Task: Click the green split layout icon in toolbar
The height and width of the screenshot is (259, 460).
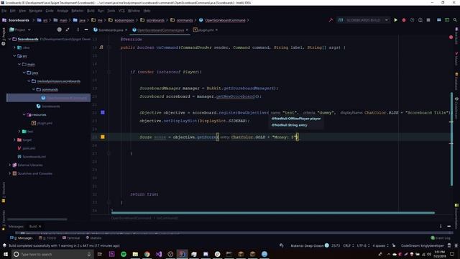Action: [x=447, y=20]
